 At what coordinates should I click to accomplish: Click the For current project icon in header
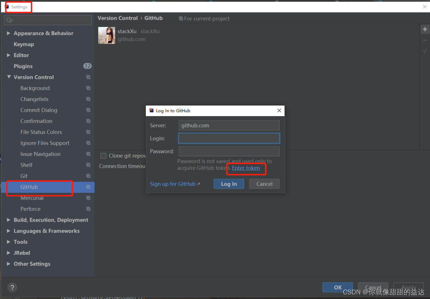click(181, 19)
